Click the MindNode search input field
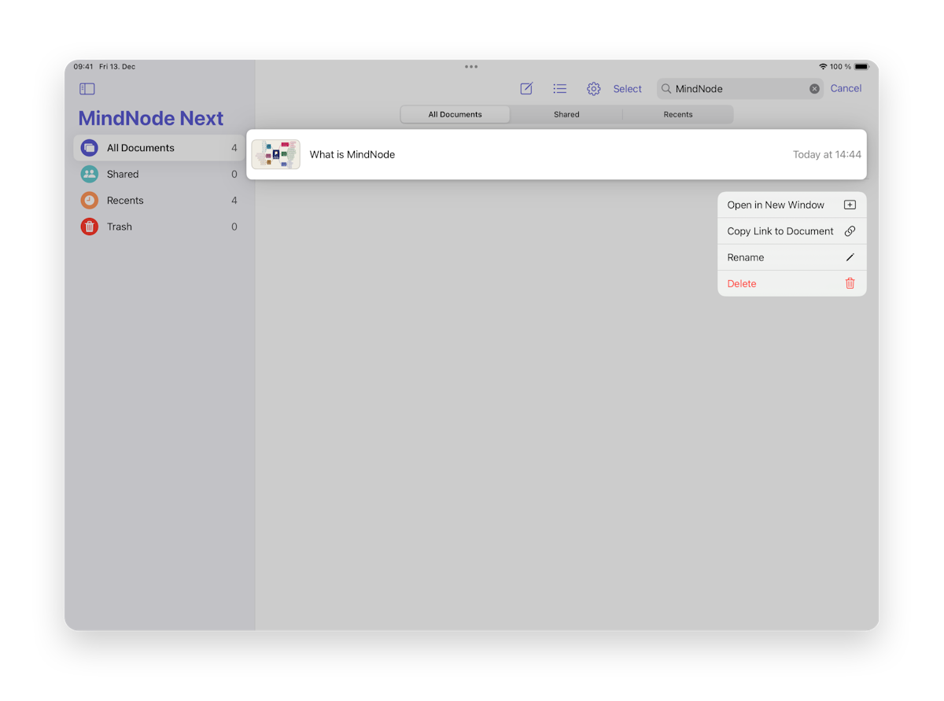 739,89
